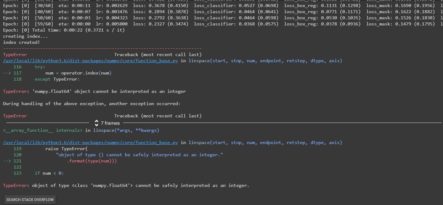Click the '<__array_function__ internals>' text
Image resolution: width=443 pixels, height=205 pixels.
[43, 130]
